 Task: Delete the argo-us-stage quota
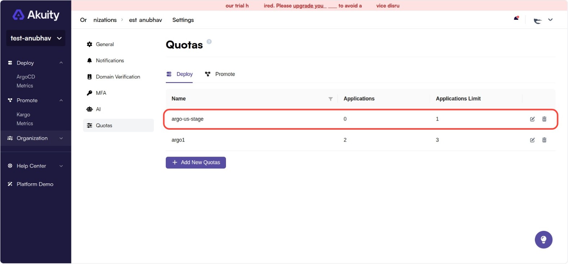pos(544,119)
